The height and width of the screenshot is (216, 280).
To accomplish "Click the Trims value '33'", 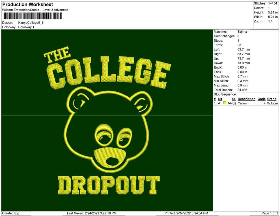I will [239, 45].
